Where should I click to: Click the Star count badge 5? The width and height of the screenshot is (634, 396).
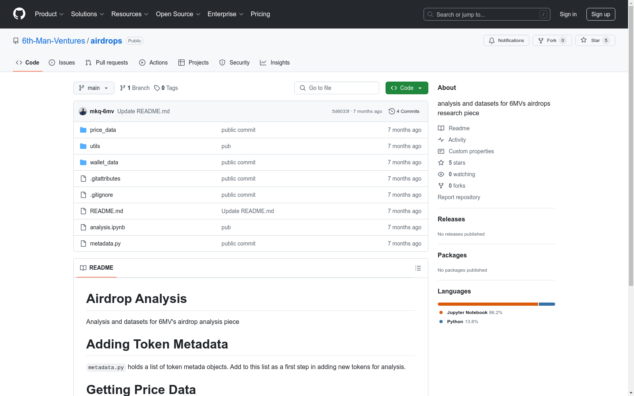(606, 40)
